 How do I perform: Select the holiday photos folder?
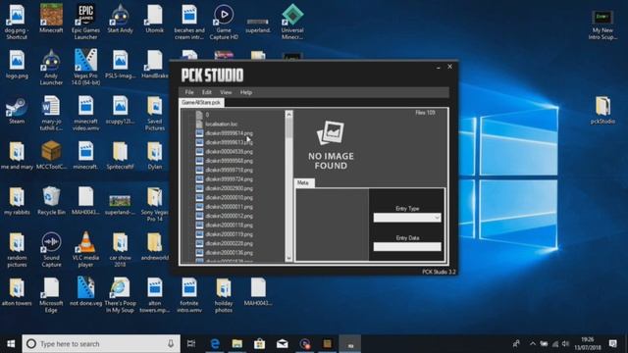tap(224, 295)
